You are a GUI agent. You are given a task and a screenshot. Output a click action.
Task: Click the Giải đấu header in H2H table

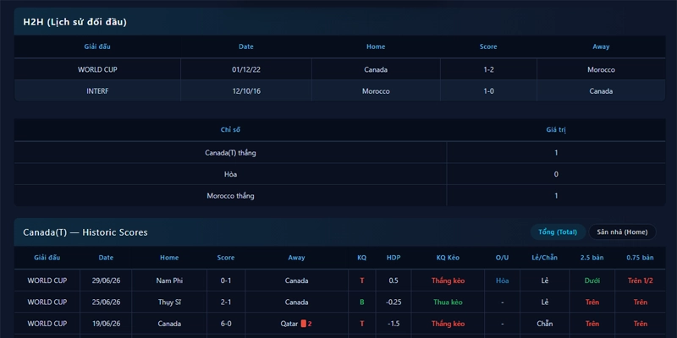click(97, 46)
